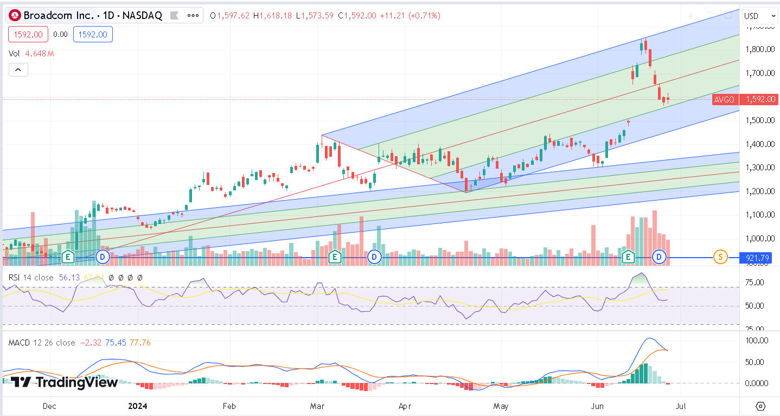The image size is (780, 416).
Task: Open the three-dots More menu beside NASDAQ
Action: tap(193, 15)
